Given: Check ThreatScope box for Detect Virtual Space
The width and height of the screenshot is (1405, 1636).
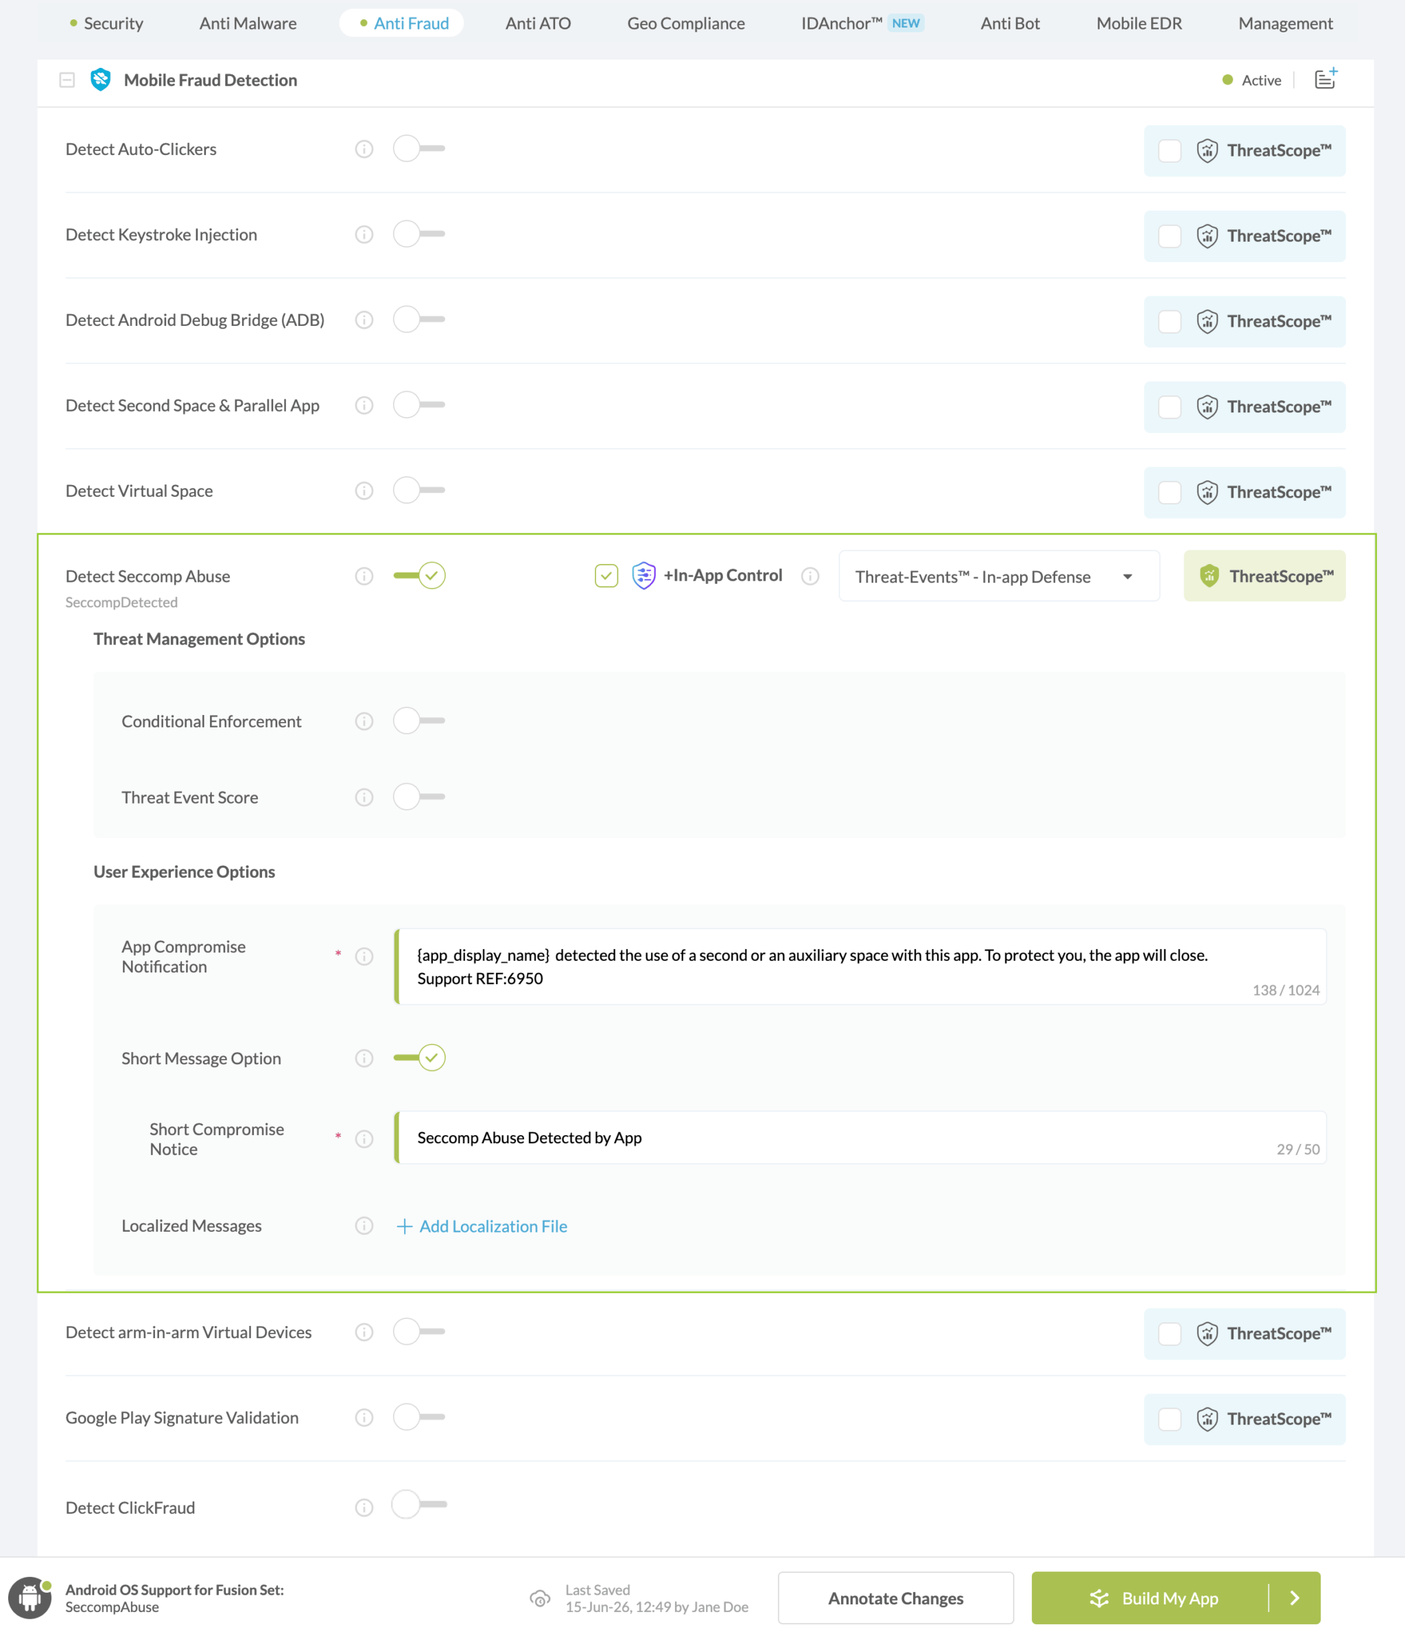Looking at the screenshot, I should [1169, 492].
